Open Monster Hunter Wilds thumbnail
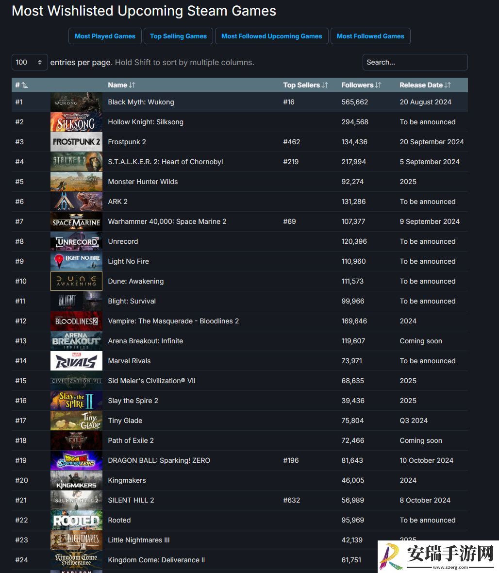 pyautogui.click(x=76, y=182)
